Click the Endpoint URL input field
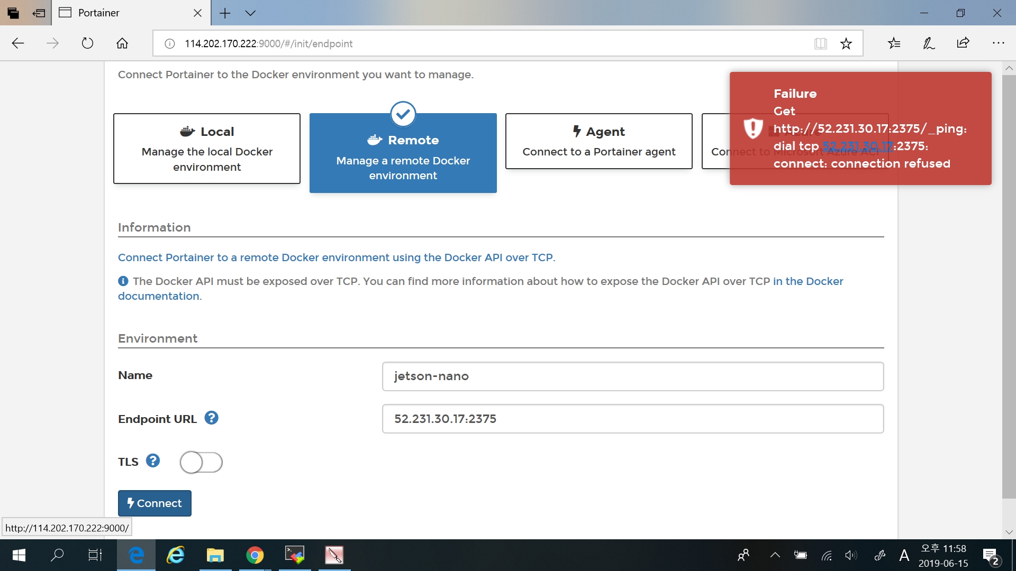The width and height of the screenshot is (1016, 571). pos(633,419)
